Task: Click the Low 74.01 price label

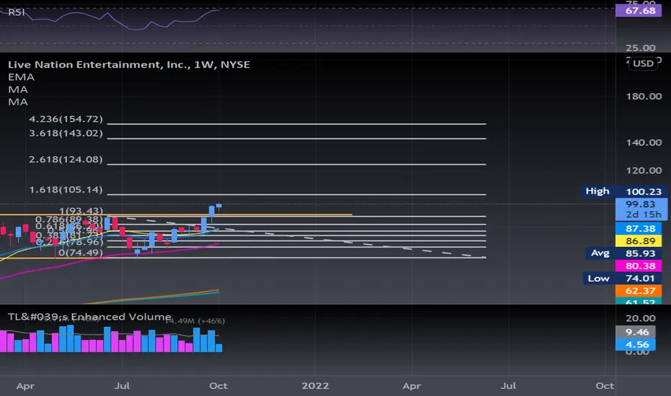Action: pos(622,278)
